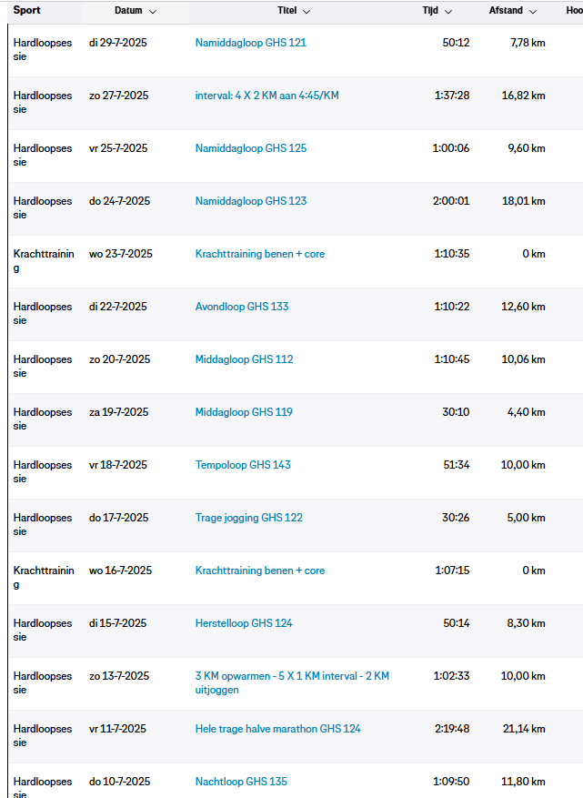Open Trage jogging GHS 122 link

click(x=249, y=518)
